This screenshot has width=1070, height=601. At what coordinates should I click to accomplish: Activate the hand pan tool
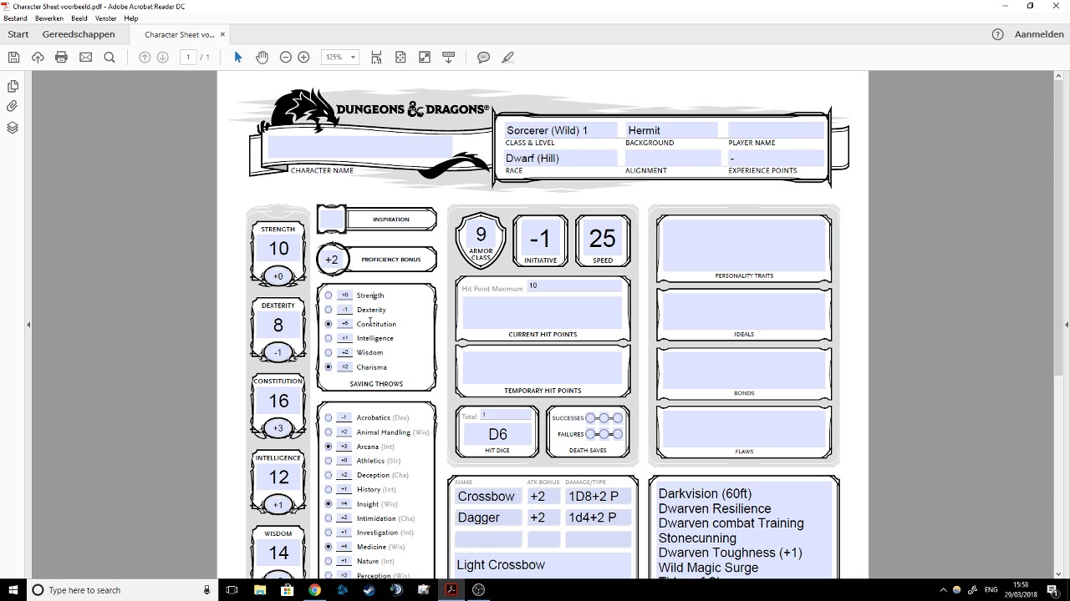(262, 57)
